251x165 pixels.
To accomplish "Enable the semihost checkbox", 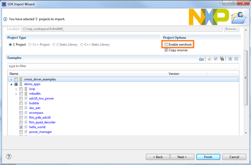I will (166, 44).
